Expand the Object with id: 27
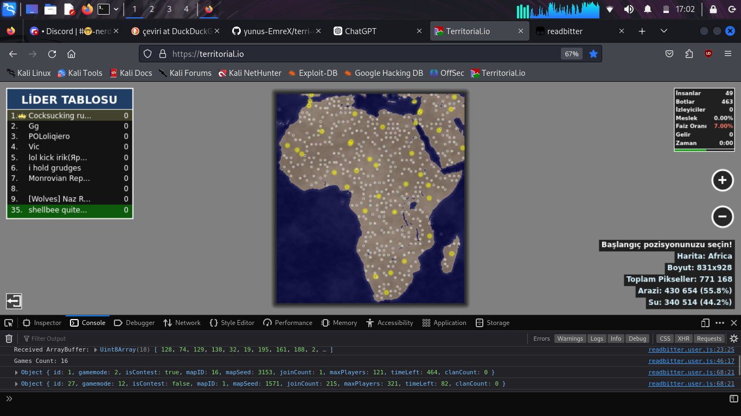The height and width of the screenshot is (416, 741). click(16, 383)
